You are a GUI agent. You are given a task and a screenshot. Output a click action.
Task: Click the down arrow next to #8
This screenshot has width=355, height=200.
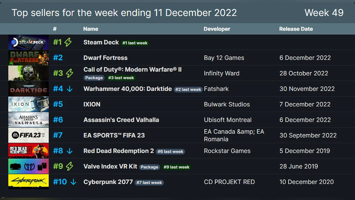[70, 151]
